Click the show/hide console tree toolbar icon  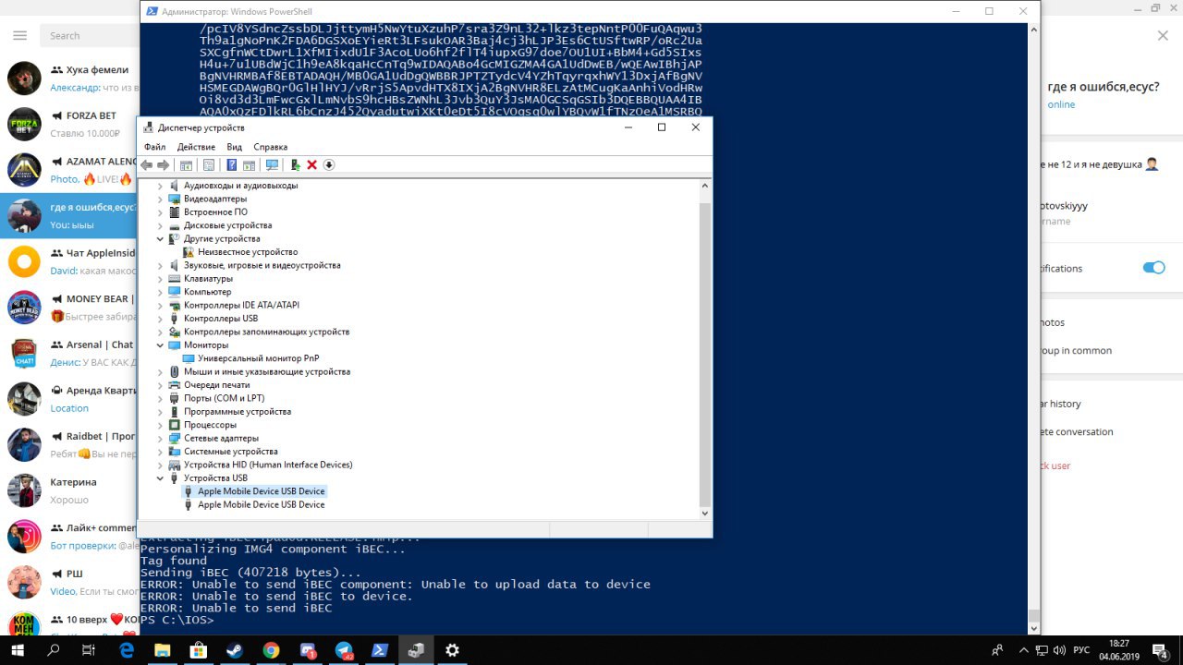pyautogui.click(x=186, y=165)
